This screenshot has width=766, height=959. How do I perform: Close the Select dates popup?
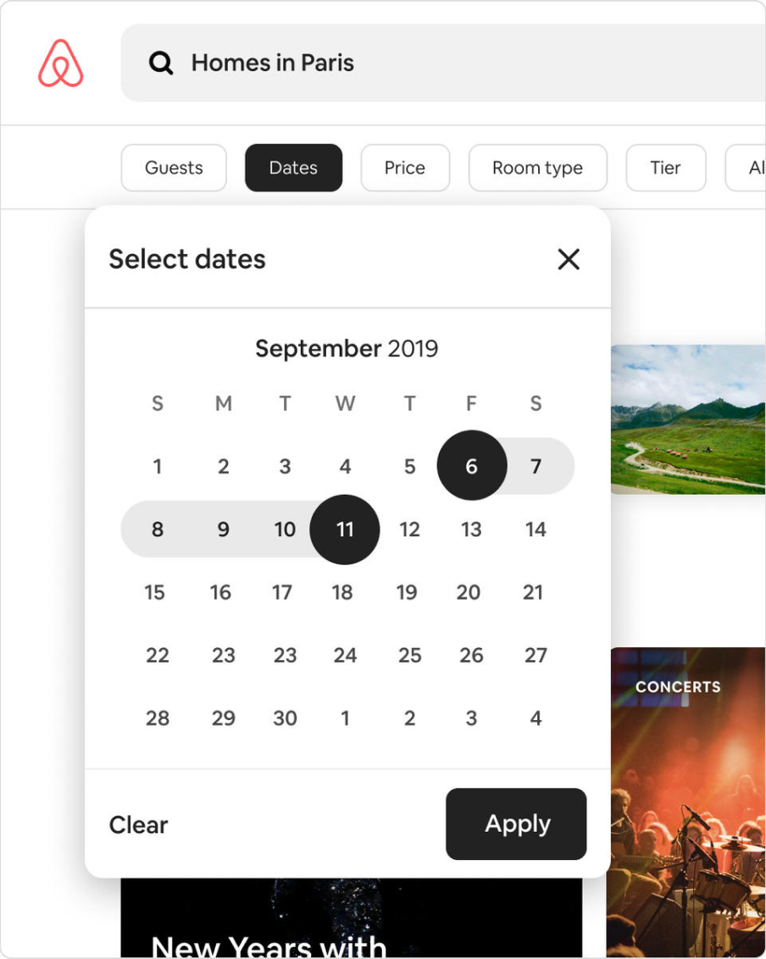pos(569,259)
